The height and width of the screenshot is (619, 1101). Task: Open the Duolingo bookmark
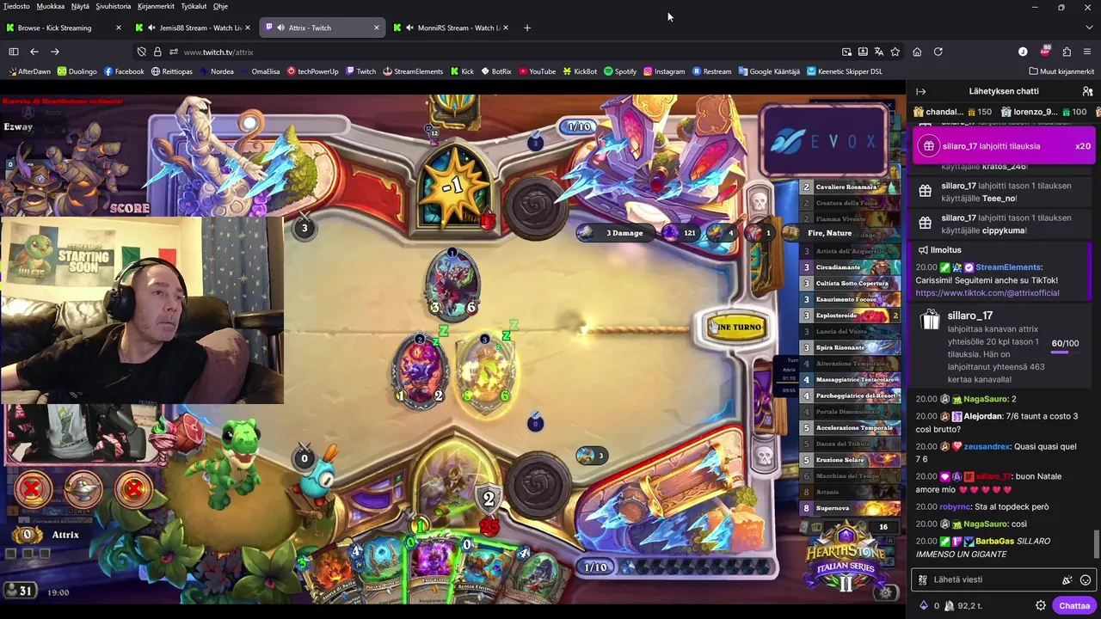(77, 71)
